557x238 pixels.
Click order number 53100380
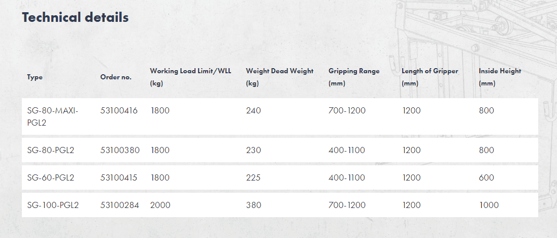pos(120,151)
